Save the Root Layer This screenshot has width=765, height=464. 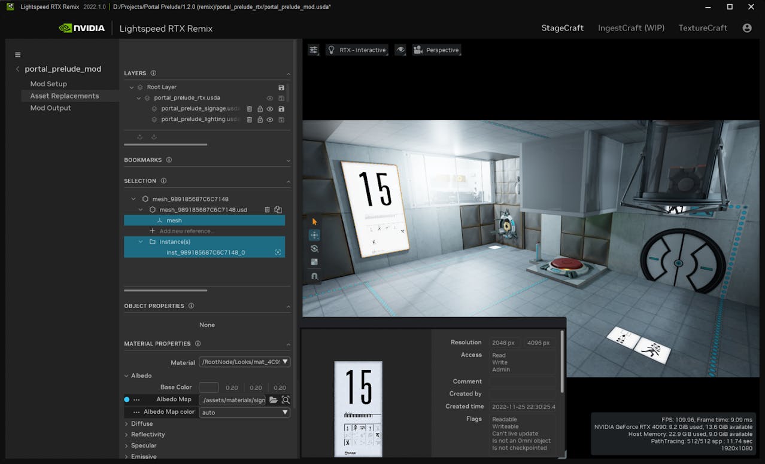pyautogui.click(x=281, y=87)
